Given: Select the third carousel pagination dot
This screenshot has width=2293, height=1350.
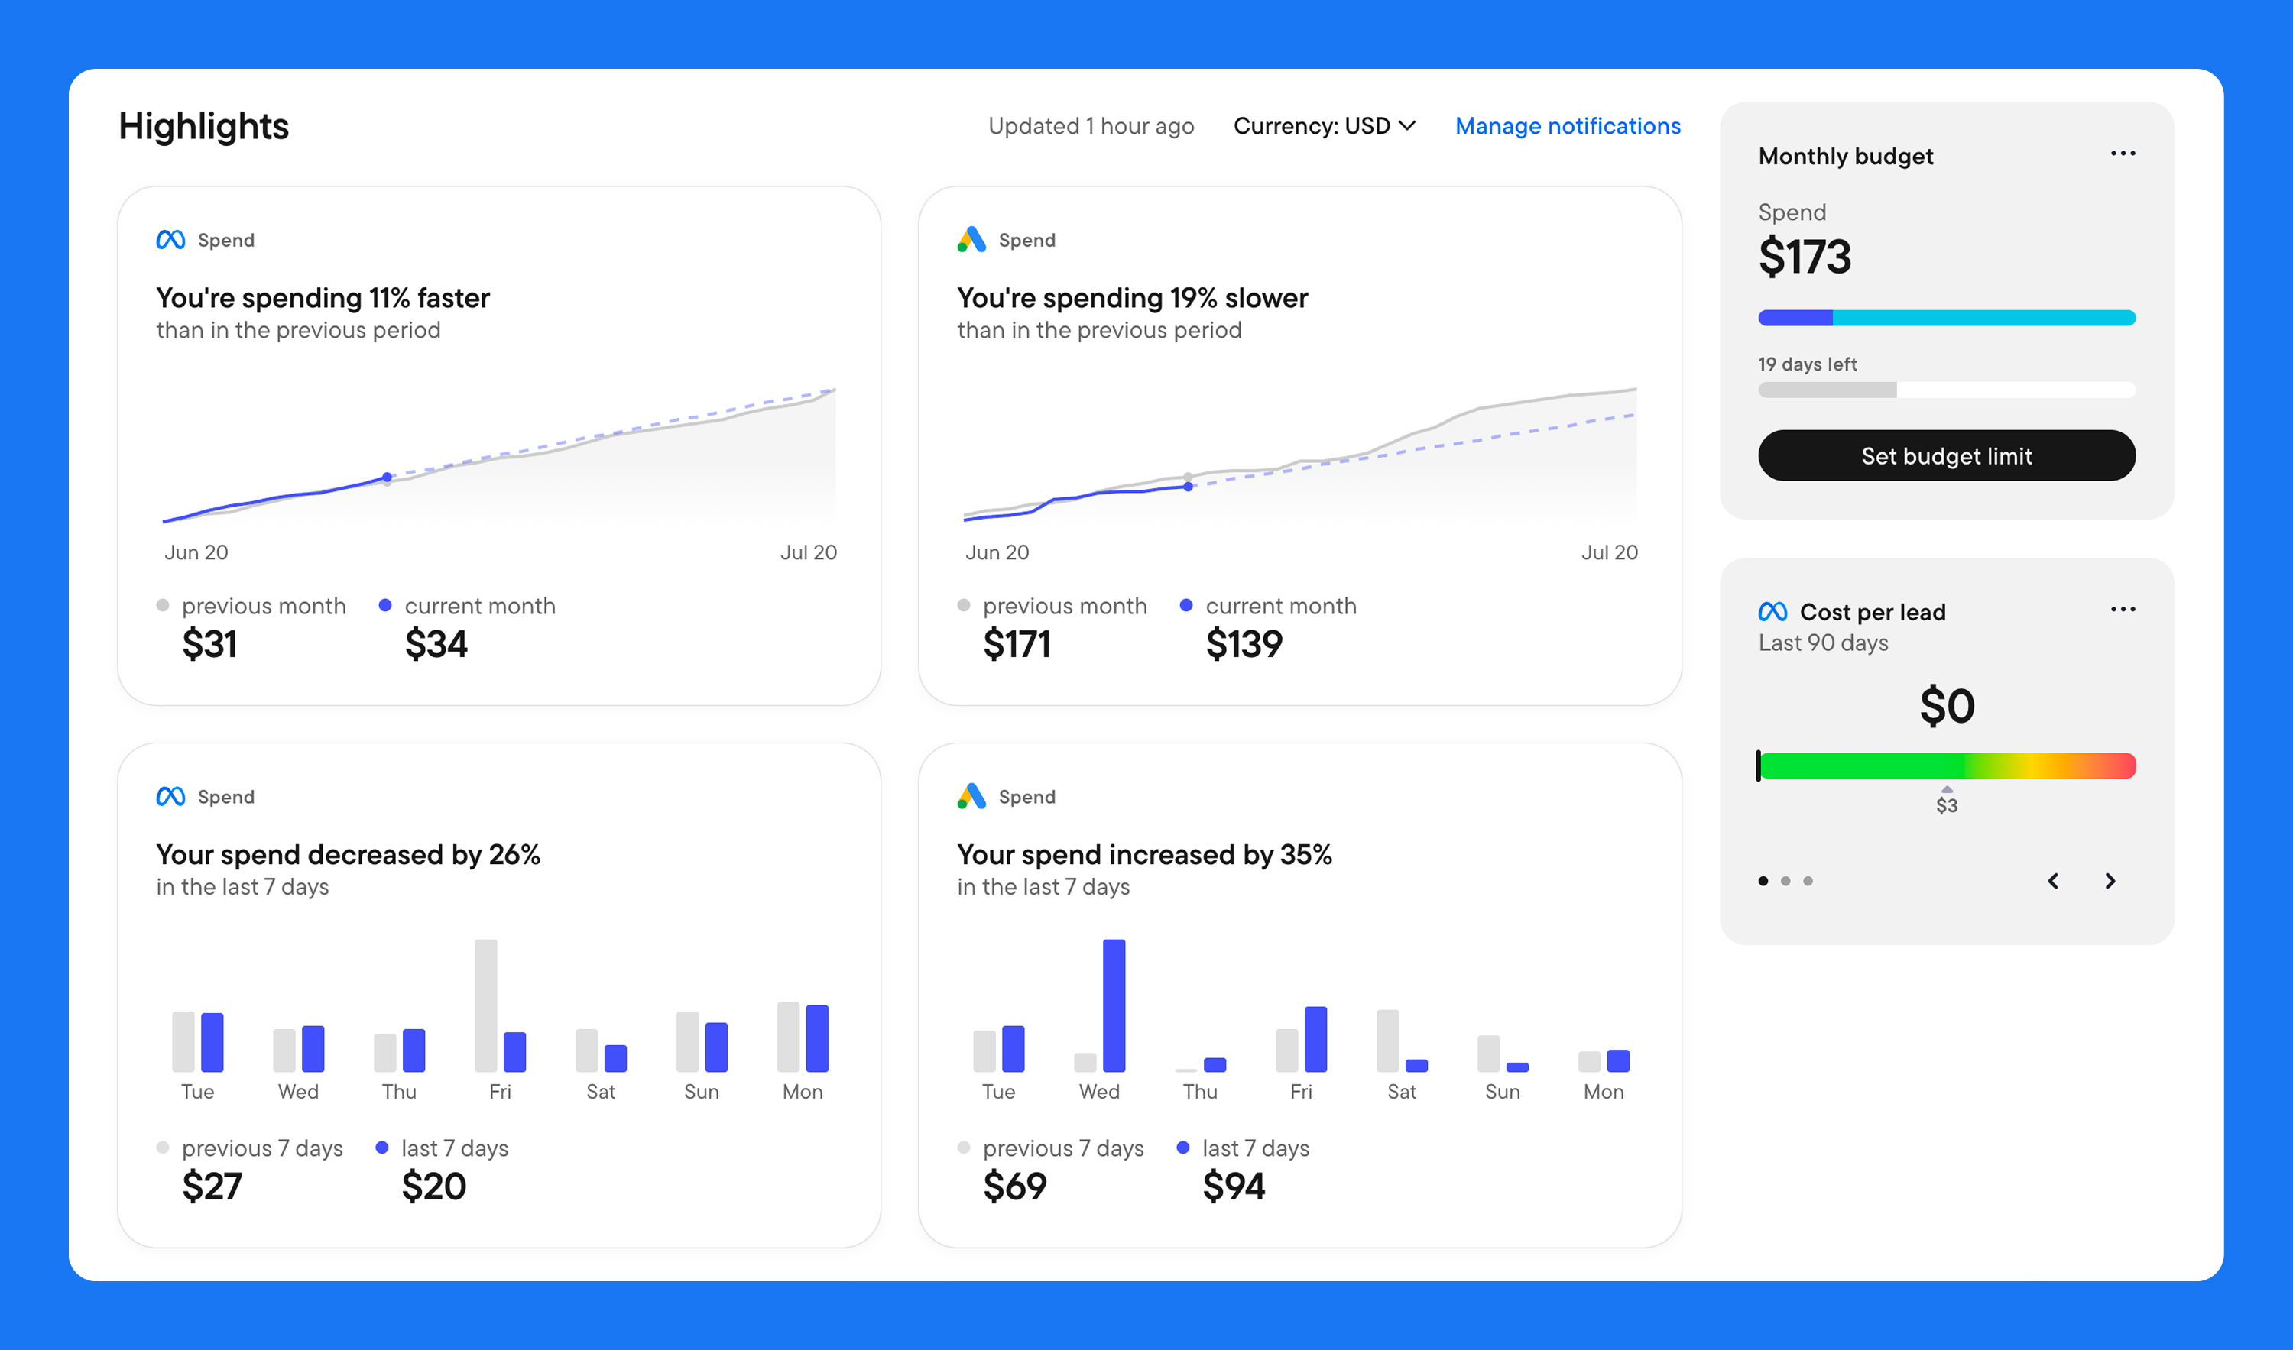Looking at the screenshot, I should tap(1808, 881).
